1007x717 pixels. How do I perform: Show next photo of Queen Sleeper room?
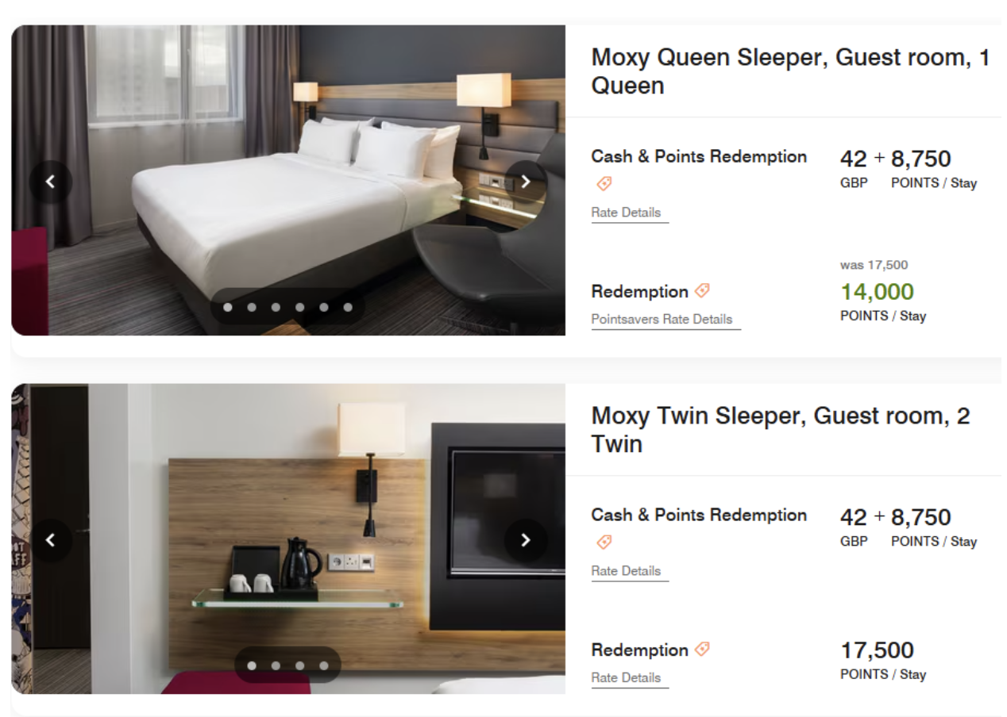click(526, 182)
